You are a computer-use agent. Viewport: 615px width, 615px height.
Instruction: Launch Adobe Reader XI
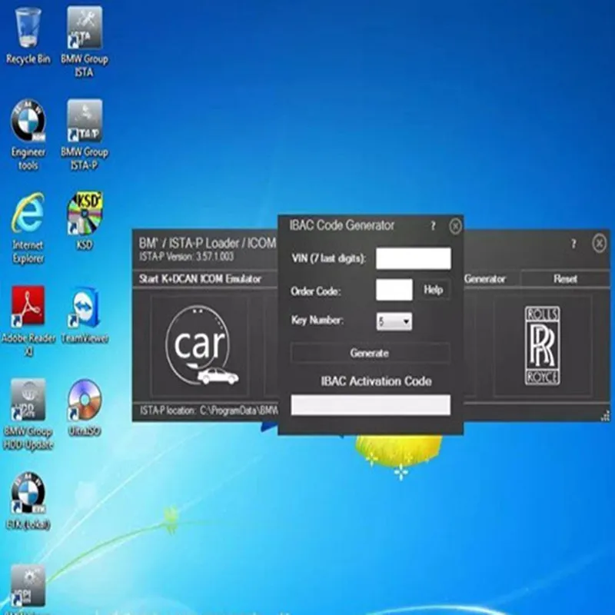28,321
